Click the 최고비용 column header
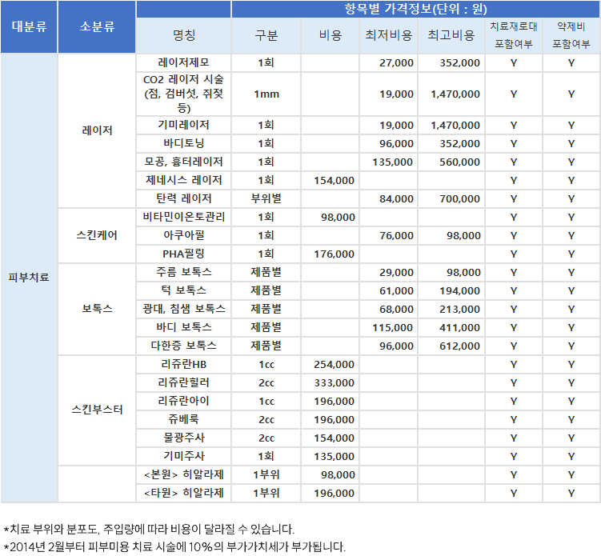Screen dimensions: 601x556 point(452,36)
